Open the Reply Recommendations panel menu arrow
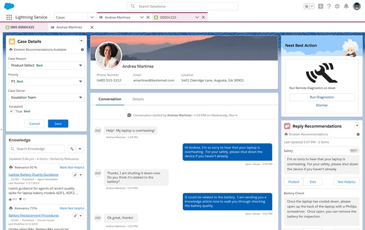 [x=357, y=126]
